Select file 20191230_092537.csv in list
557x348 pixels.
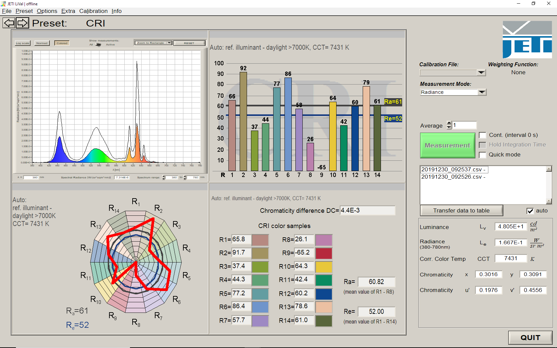pos(453,169)
